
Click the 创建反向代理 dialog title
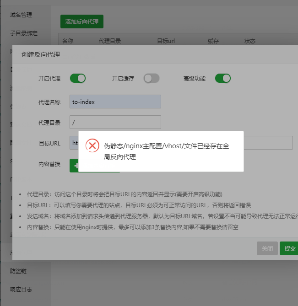click(41, 54)
